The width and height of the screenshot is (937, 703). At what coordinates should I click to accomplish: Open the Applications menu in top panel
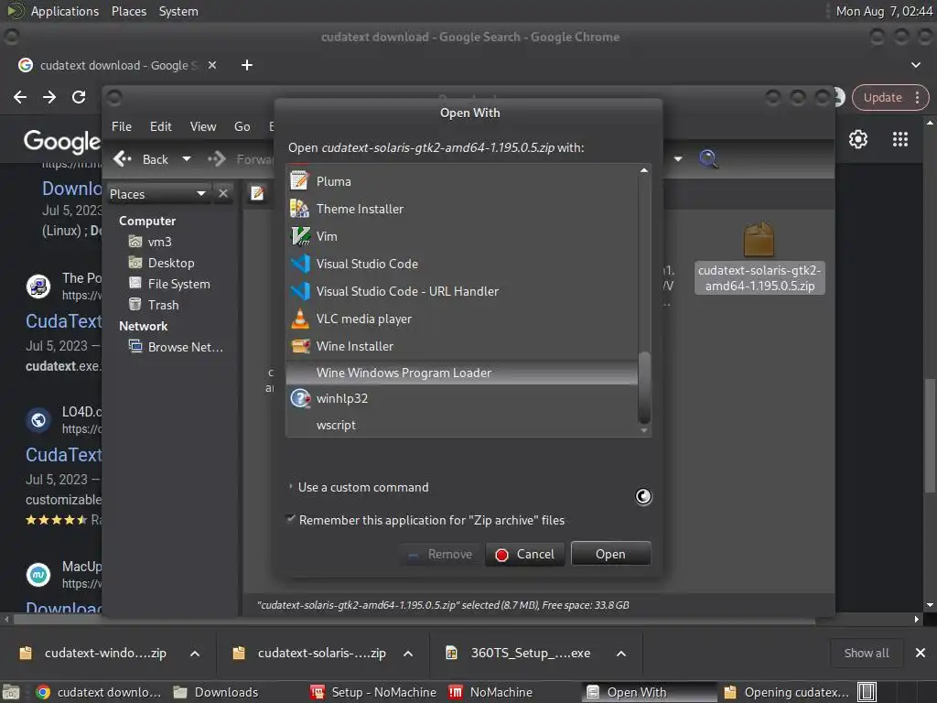[65, 11]
